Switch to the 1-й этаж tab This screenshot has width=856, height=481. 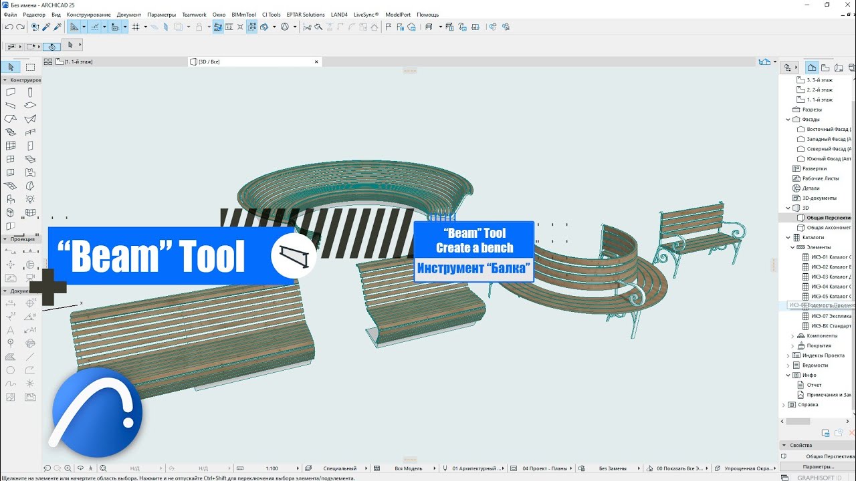(x=79, y=61)
